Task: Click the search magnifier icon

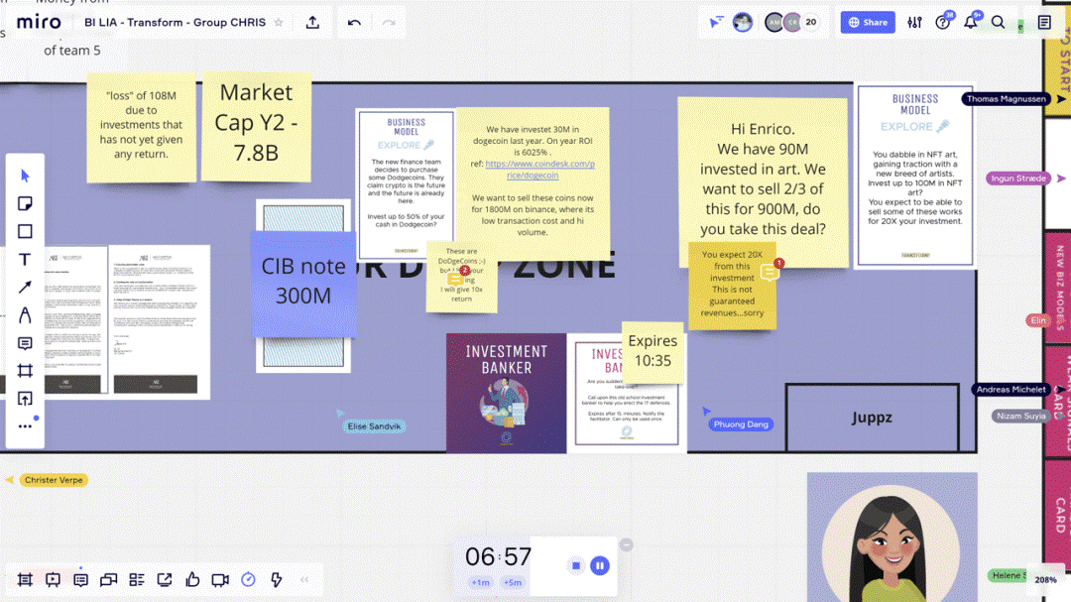Action: pyautogui.click(x=998, y=22)
